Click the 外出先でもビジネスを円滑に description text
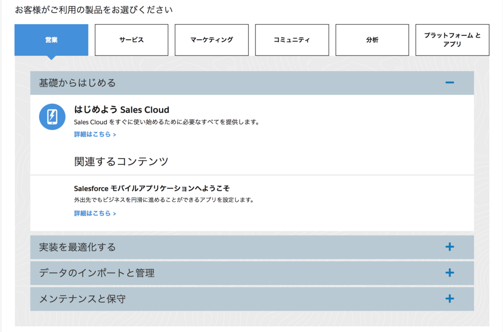 [x=164, y=200]
